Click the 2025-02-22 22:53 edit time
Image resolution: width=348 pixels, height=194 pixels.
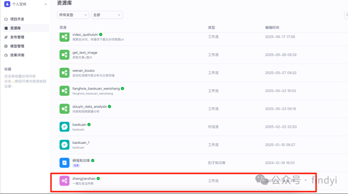tap(281, 127)
